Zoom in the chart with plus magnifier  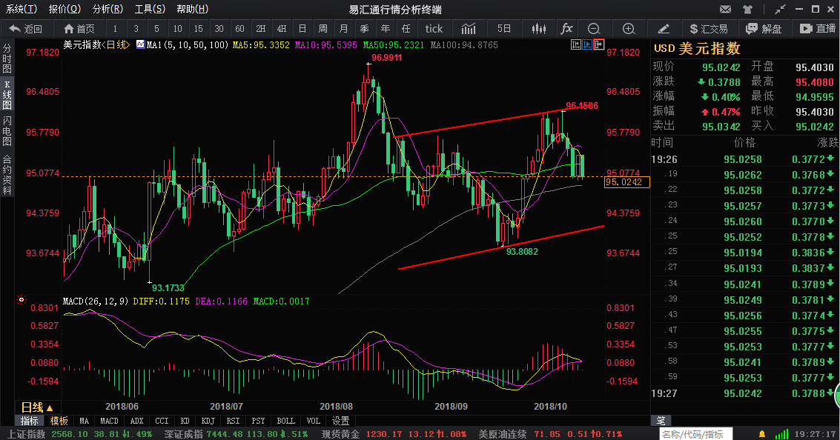coord(629,29)
